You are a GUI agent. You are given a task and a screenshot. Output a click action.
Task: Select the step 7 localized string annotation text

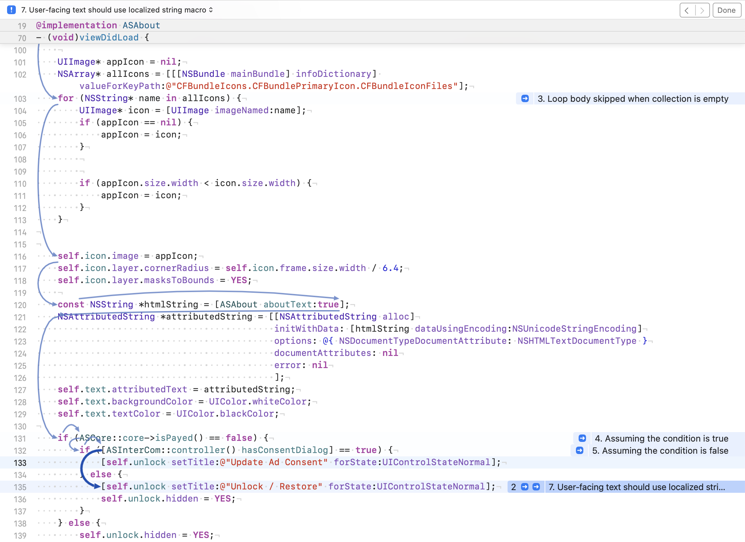click(x=637, y=487)
